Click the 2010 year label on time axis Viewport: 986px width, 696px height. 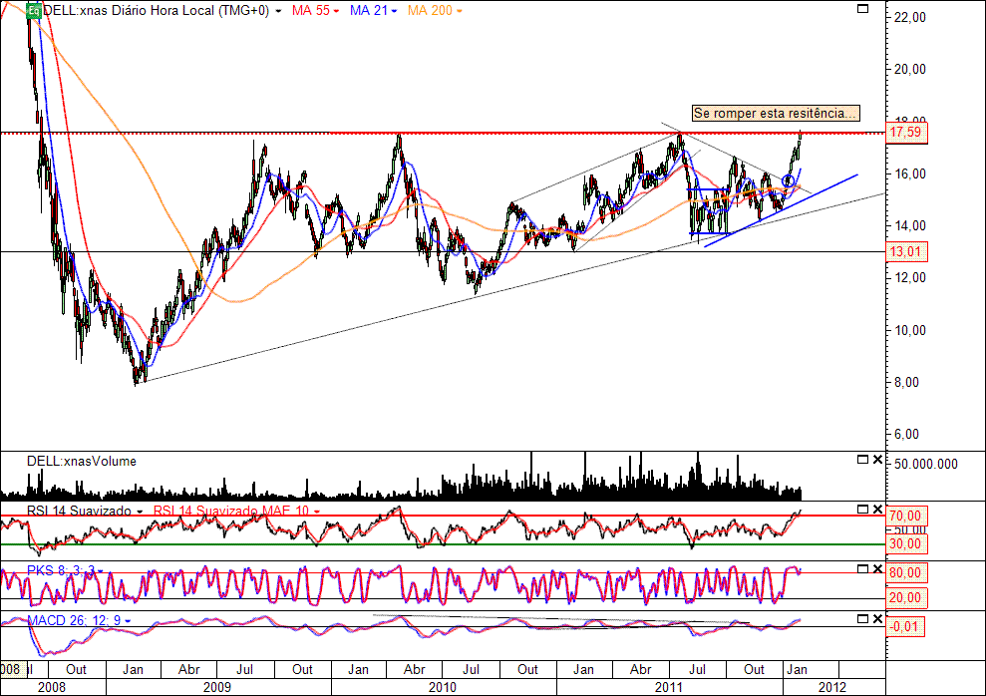click(442, 687)
